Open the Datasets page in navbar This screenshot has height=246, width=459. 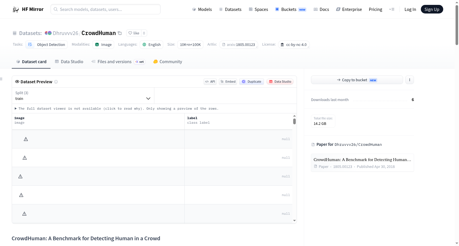(x=230, y=9)
